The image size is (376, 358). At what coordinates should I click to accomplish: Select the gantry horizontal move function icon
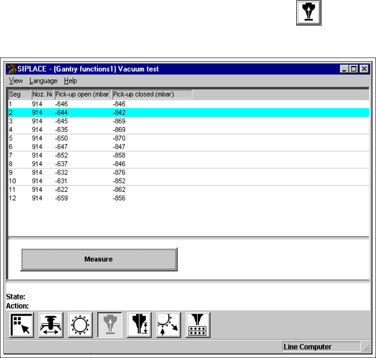coord(51,325)
